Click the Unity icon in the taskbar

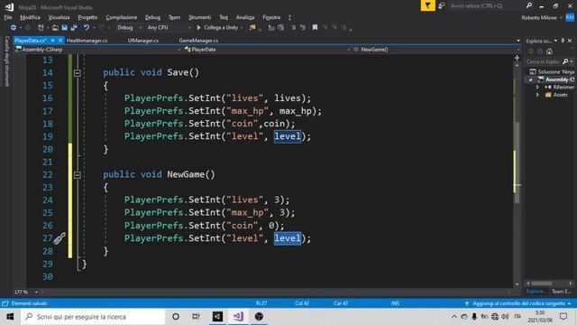pos(217,317)
